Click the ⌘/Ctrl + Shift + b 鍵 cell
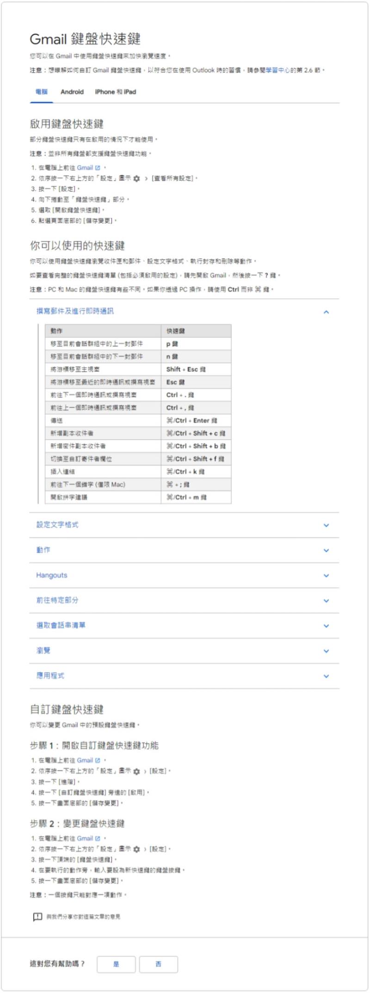 (196, 446)
